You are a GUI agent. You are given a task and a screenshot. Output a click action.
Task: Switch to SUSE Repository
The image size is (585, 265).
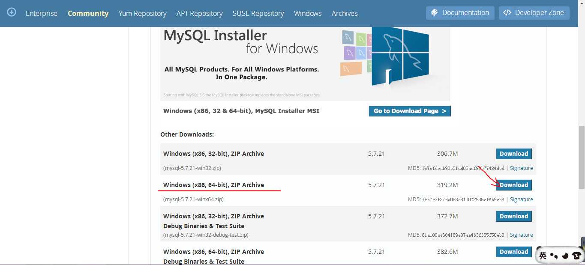click(x=258, y=13)
